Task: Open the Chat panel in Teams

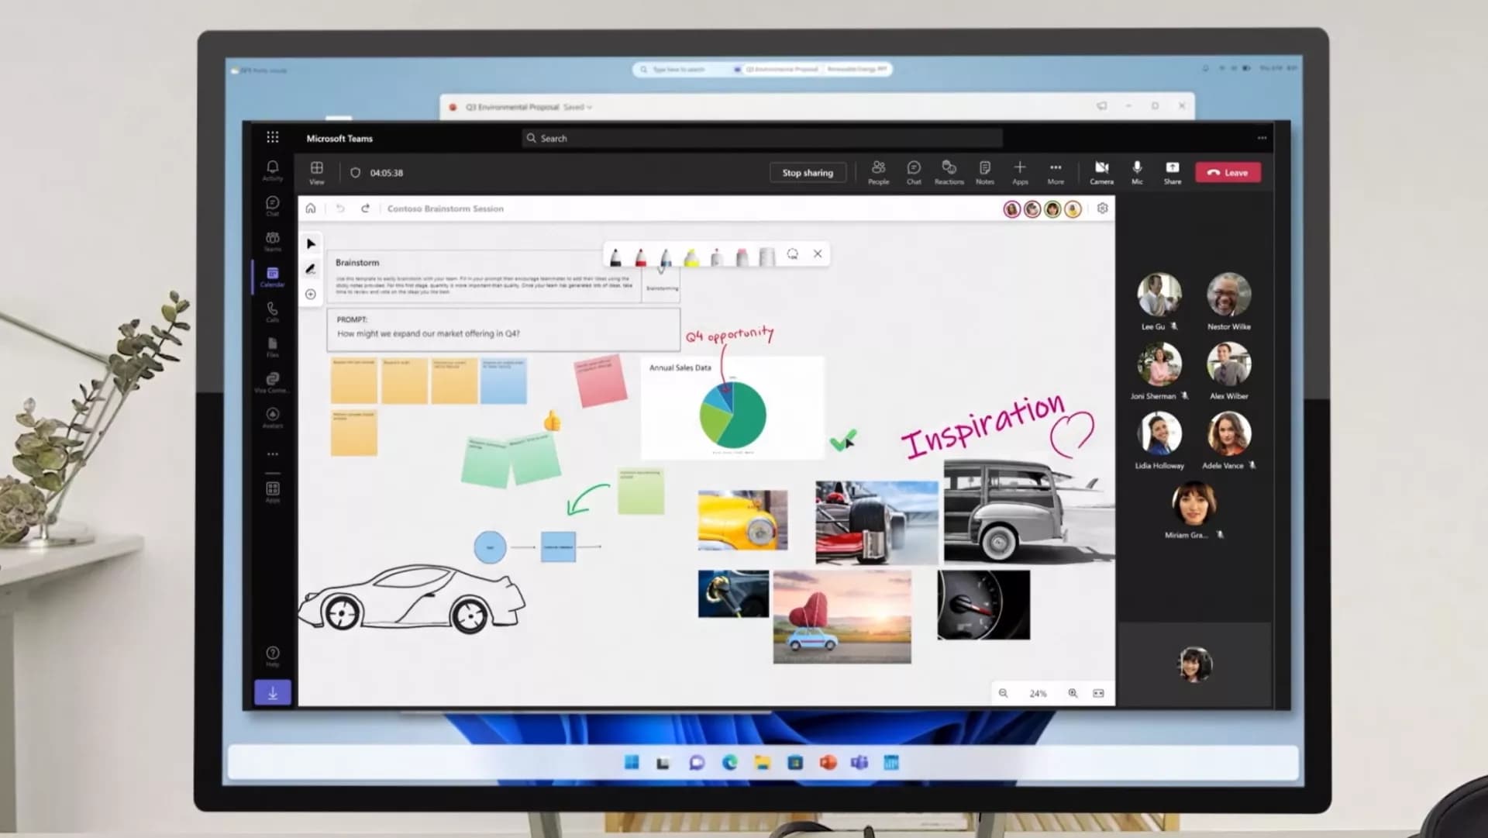Action: [911, 171]
